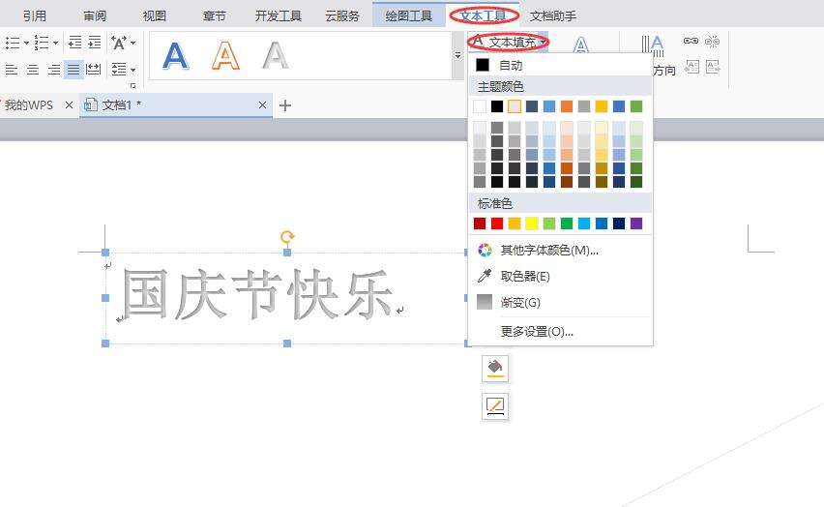This screenshot has width=824, height=507.
Task: Click the shape outline pen icon
Action: [x=495, y=406]
